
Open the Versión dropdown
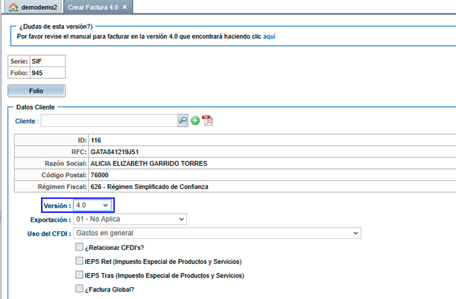pyautogui.click(x=91, y=206)
